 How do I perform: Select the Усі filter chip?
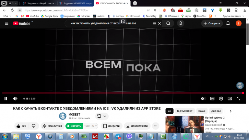[x=170, y=111]
